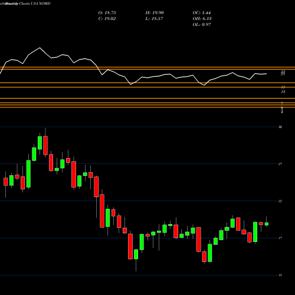Click the 13 label on the indicator axis

click(283, 92)
